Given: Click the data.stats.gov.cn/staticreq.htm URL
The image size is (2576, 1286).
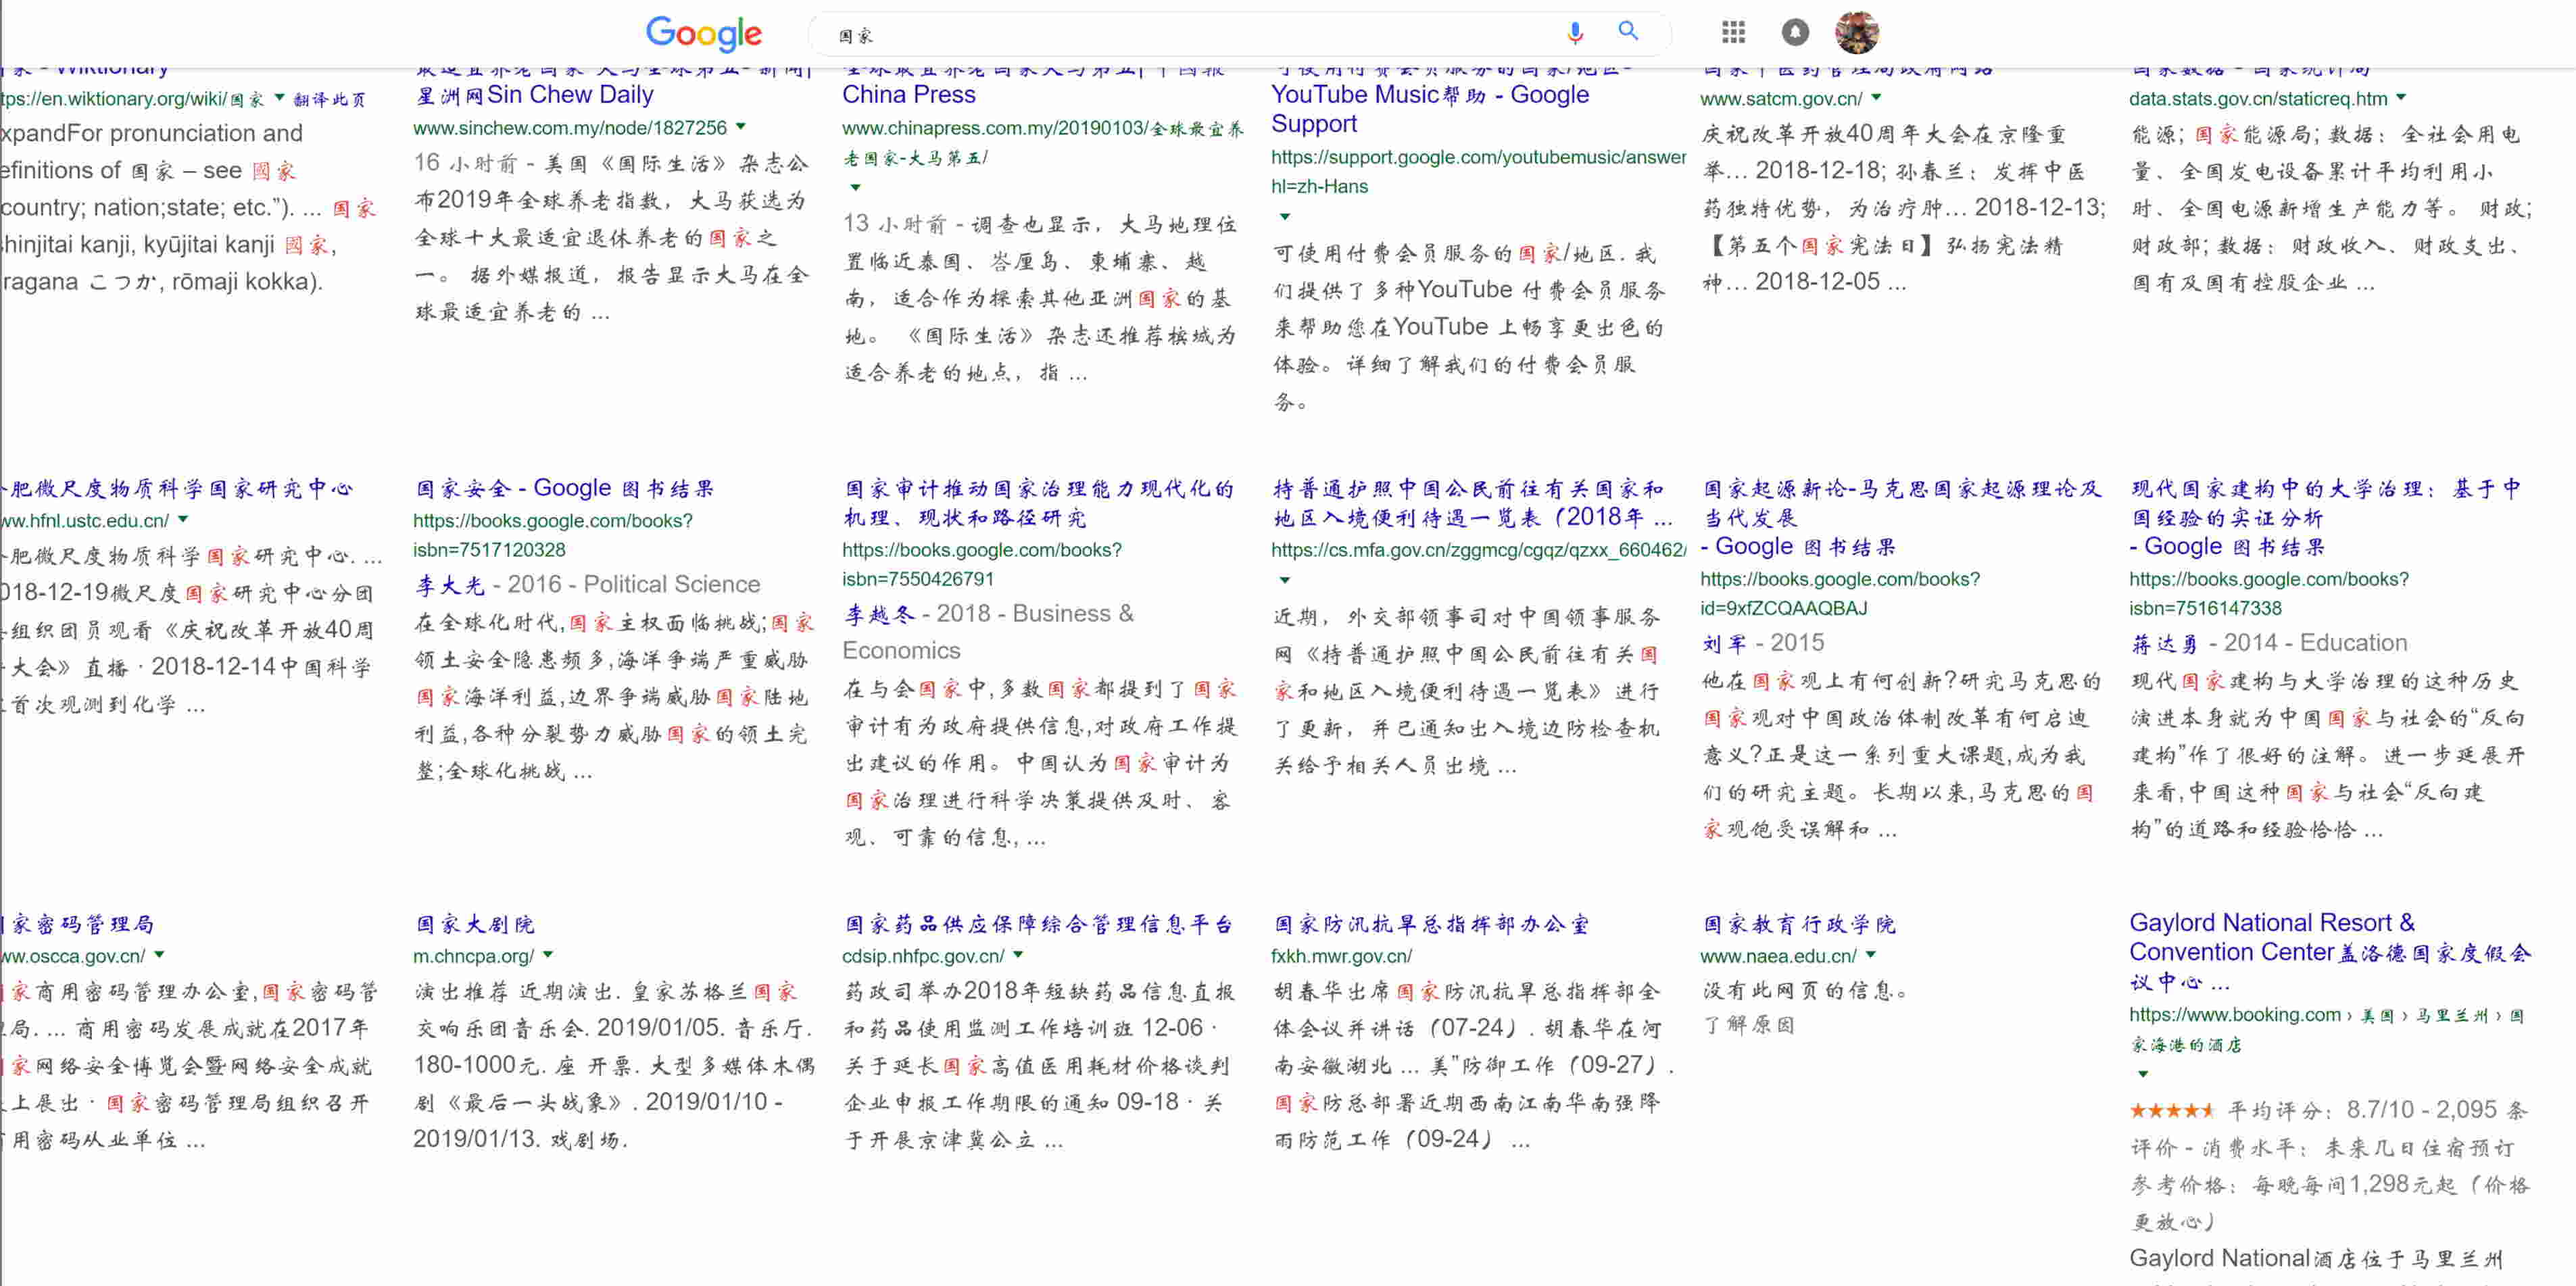Looking at the screenshot, I should pos(2258,99).
